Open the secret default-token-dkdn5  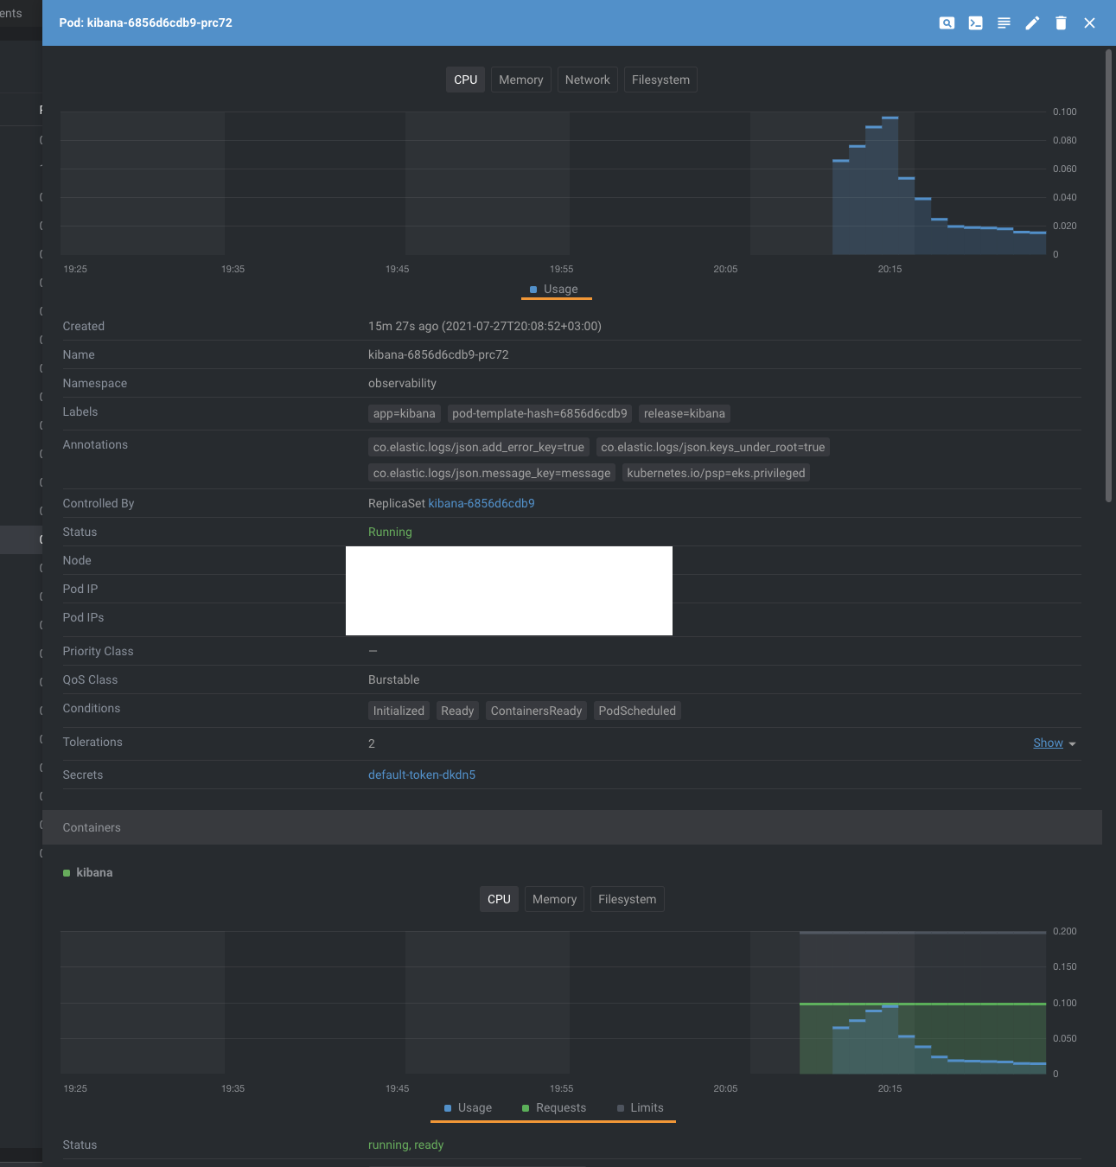[x=422, y=774]
